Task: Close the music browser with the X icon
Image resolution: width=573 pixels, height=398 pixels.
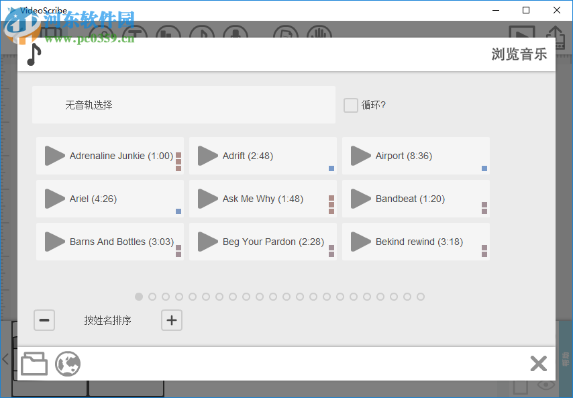Action: [x=538, y=364]
